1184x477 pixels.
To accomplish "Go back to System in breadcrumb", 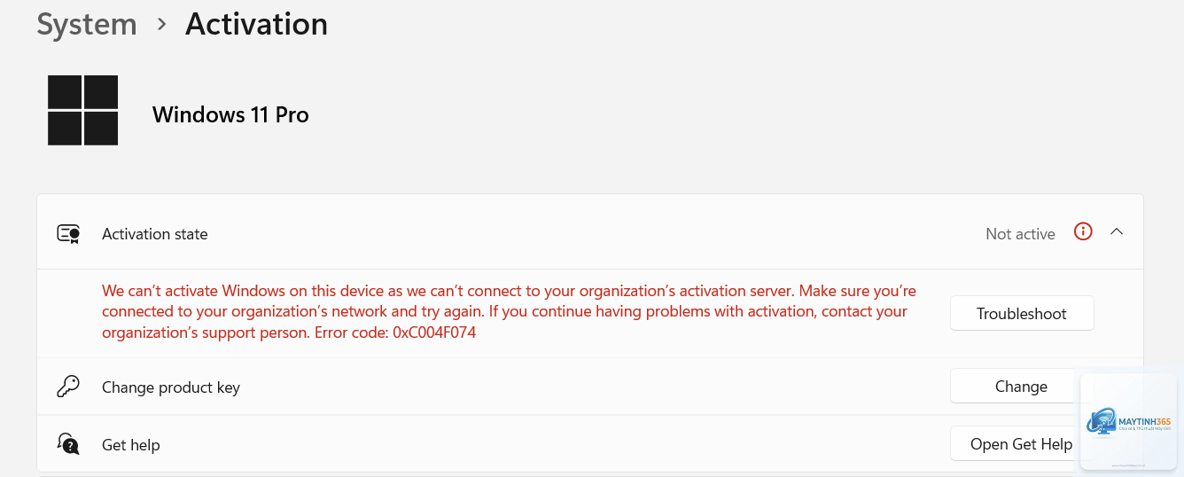I will [87, 24].
